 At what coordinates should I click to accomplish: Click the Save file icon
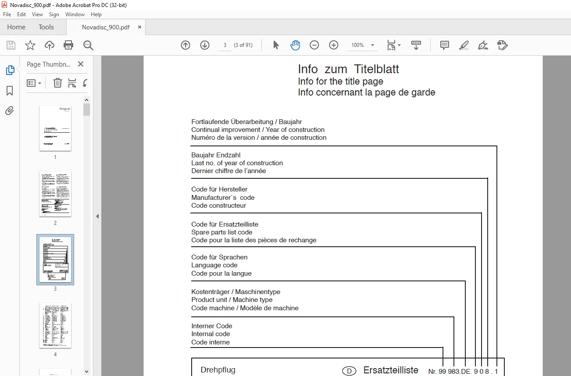[11, 45]
